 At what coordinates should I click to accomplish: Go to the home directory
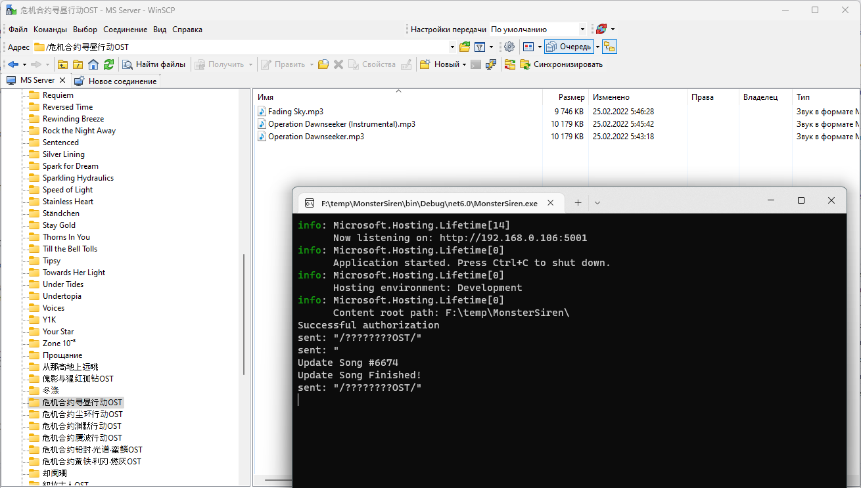click(93, 64)
